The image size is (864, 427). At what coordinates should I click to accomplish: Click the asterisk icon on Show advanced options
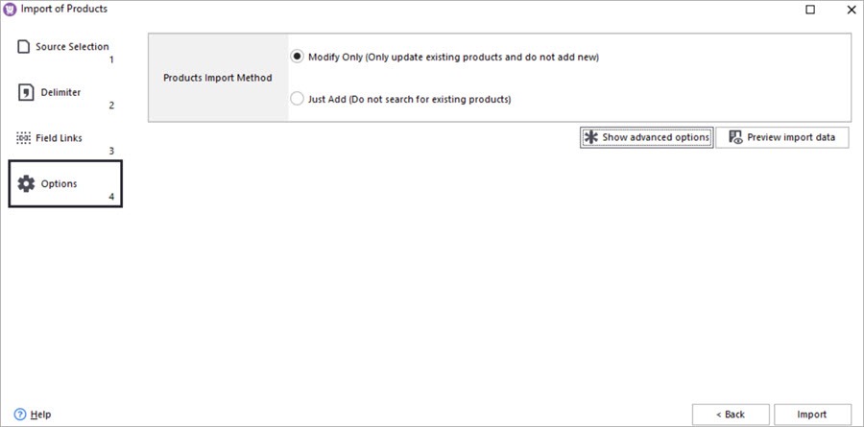pyautogui.click(x=591, y=137)
